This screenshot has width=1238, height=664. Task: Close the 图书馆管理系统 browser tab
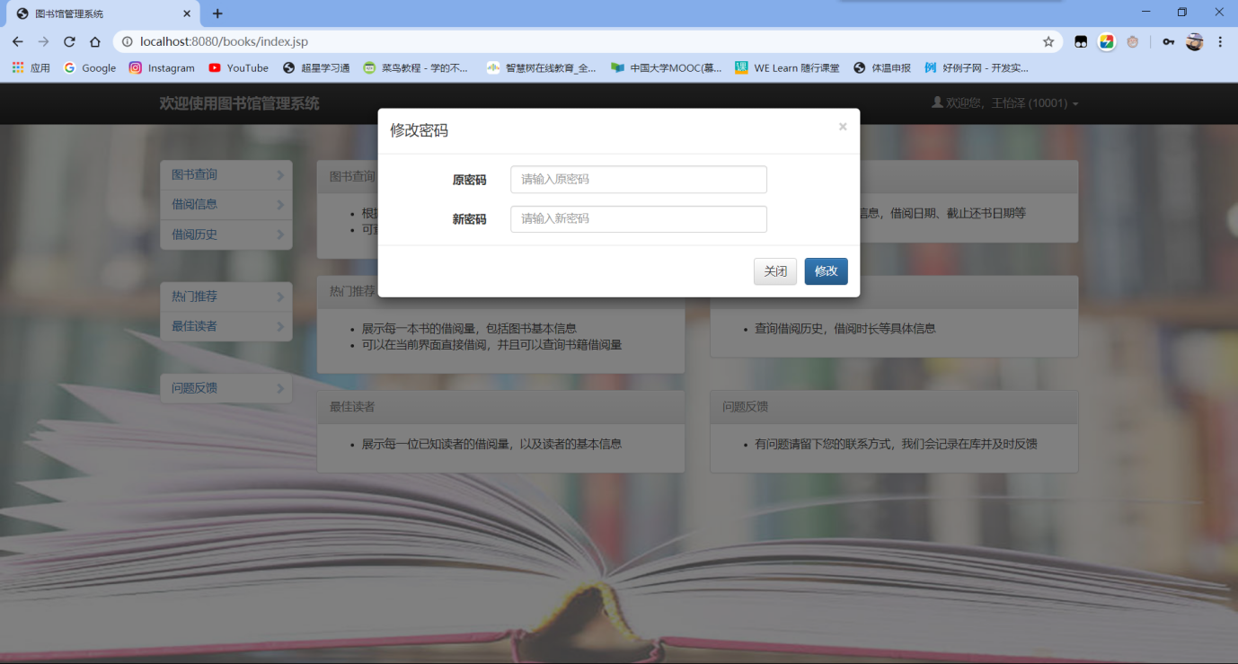click(x=187, y=13)
